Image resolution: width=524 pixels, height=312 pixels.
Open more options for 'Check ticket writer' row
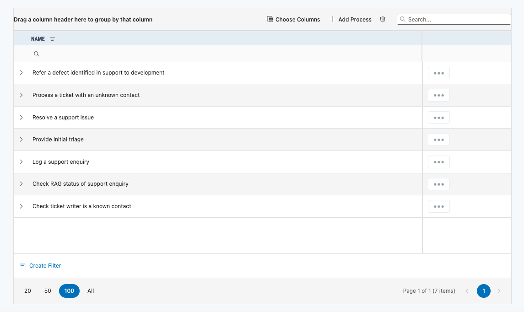439,206
